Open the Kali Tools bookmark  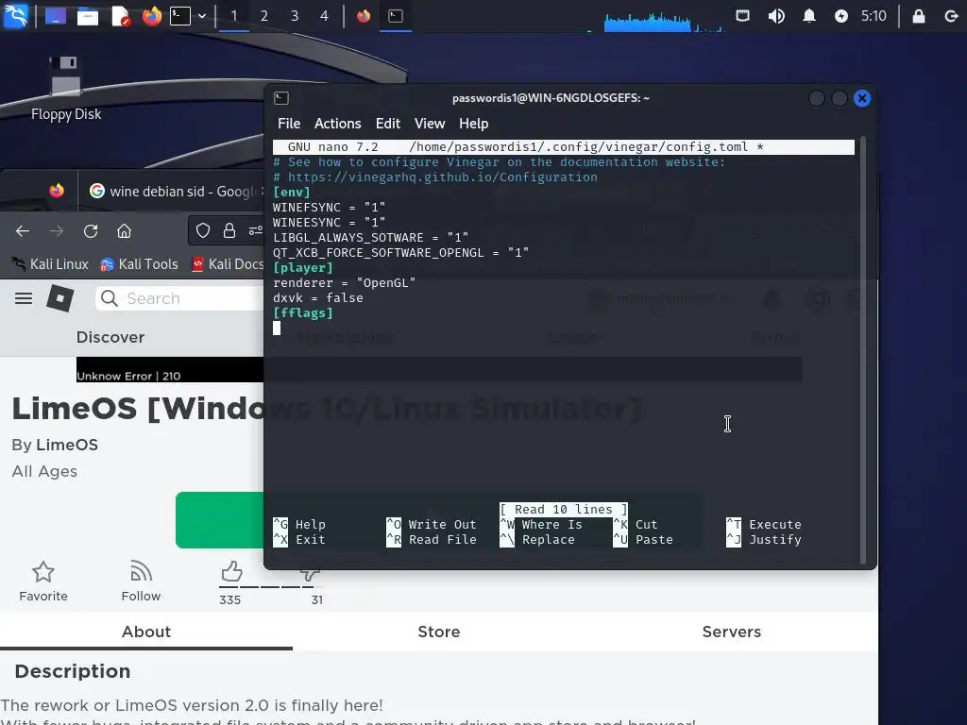pyautogui.click(x=140, y=264)
